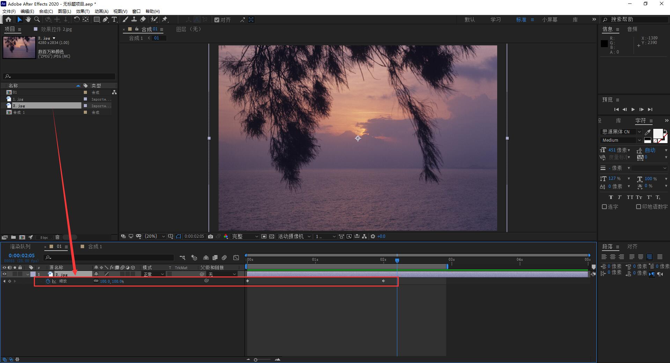Select the Clone Stamp tool
Screen dimensions: 670x363
tap(134, 20)
